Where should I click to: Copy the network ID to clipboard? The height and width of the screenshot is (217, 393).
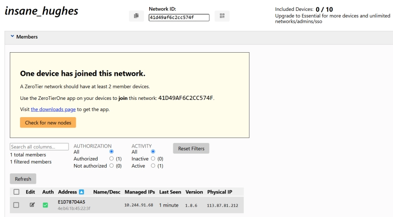(x=136, y=16)
